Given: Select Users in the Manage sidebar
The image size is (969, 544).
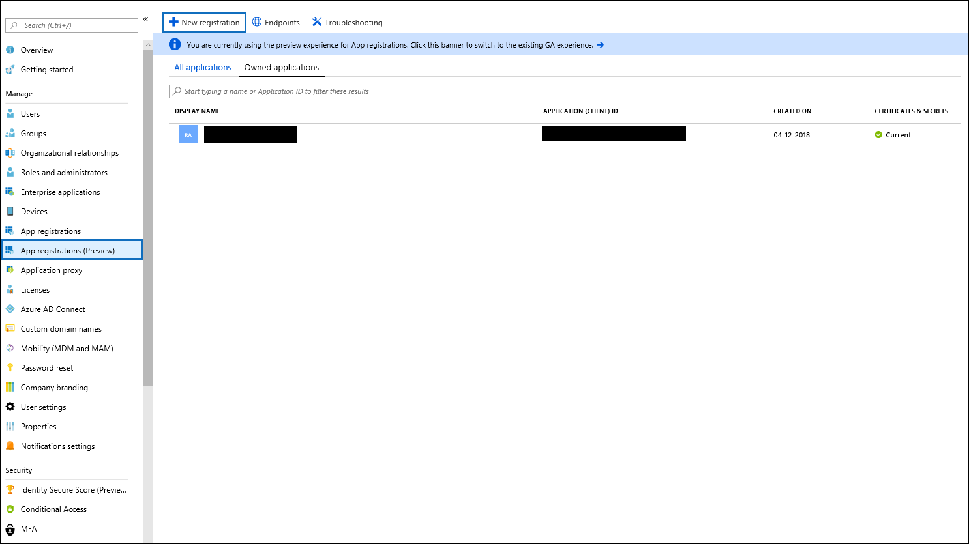Looking at the screenshot, I should pos(30,113).
